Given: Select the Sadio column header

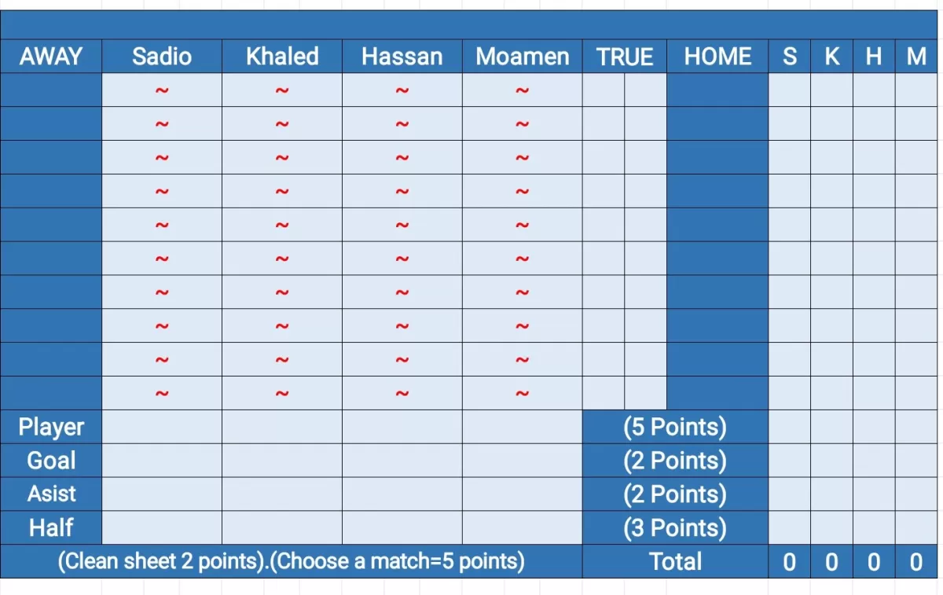Looking at the screenshot, I should (162, 57).
